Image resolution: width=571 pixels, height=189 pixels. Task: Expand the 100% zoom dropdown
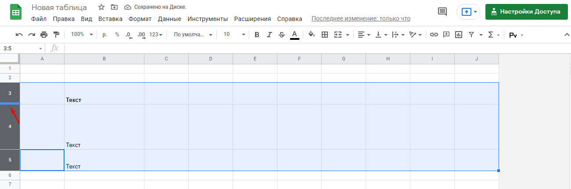point(82,35)
